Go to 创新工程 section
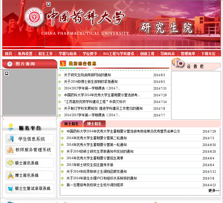The image size is (223, 203). click(x=147, y=54)
